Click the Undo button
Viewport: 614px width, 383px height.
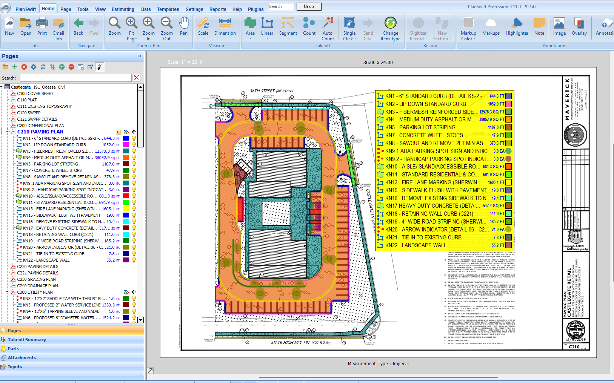tap(309, 6)
